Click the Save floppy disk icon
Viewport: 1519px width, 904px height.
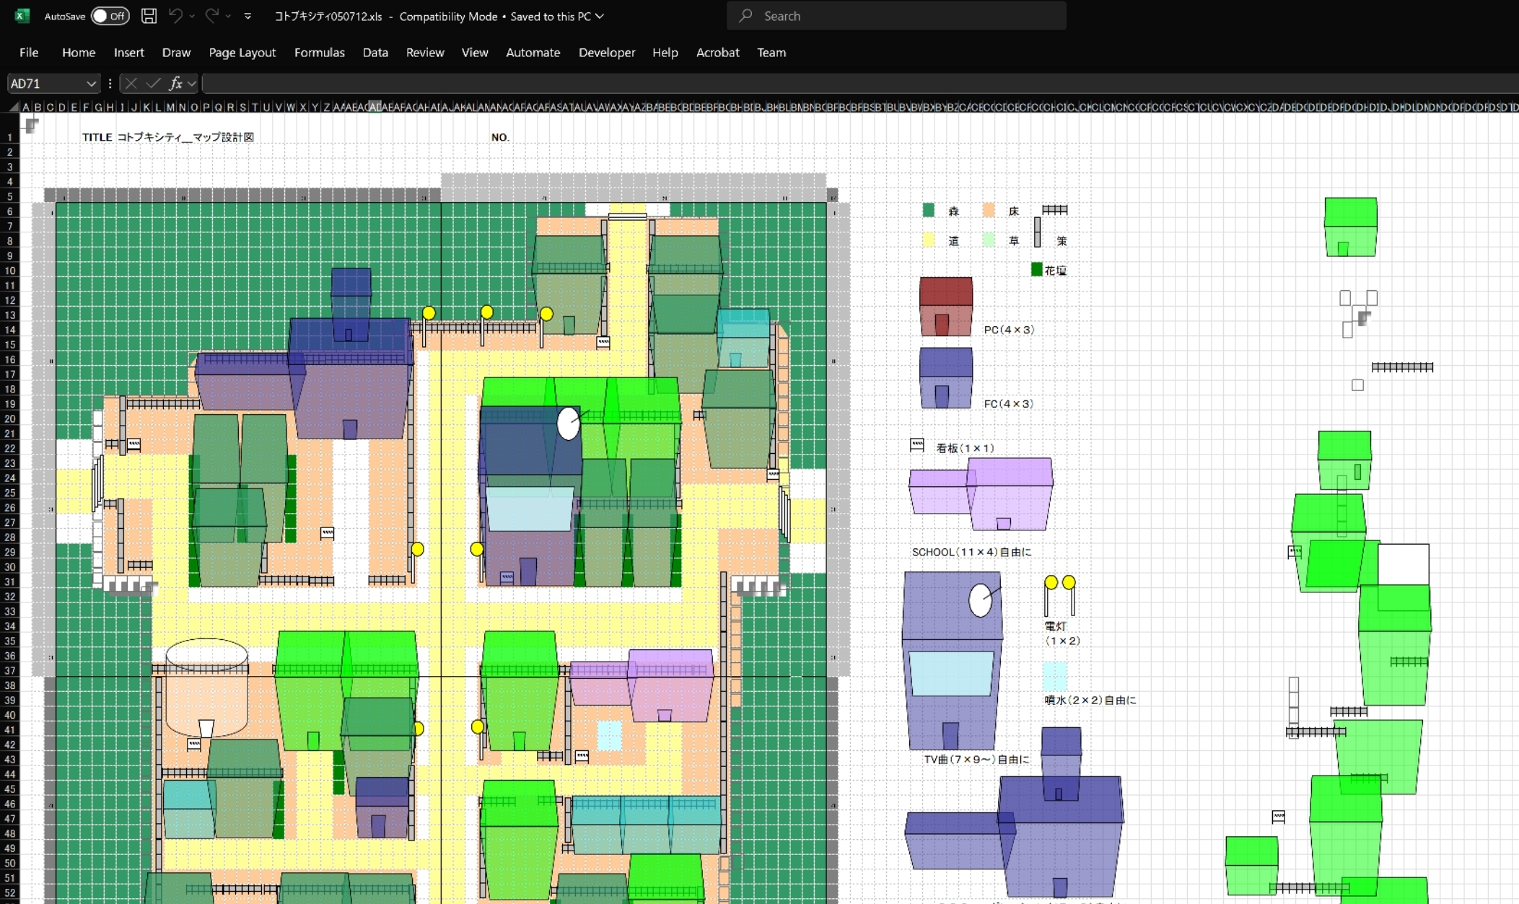point(149,16)
